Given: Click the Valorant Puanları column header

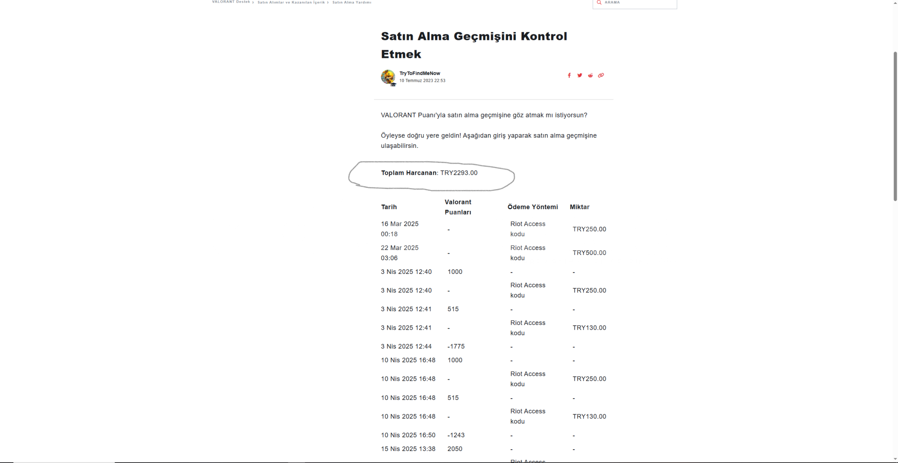Looking at the screenshot, I should click(458, 207).
